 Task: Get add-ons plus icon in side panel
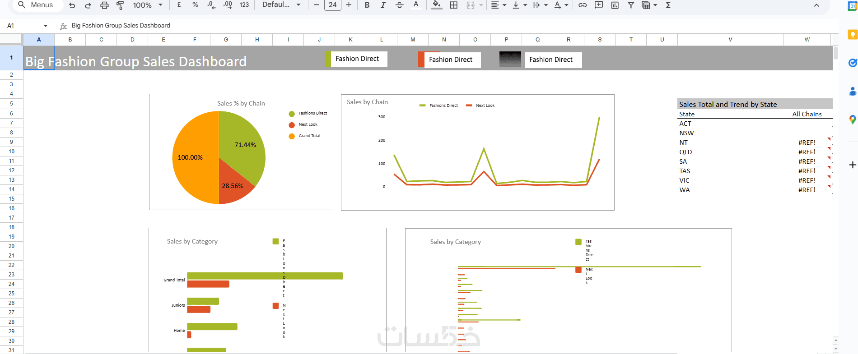853,165
